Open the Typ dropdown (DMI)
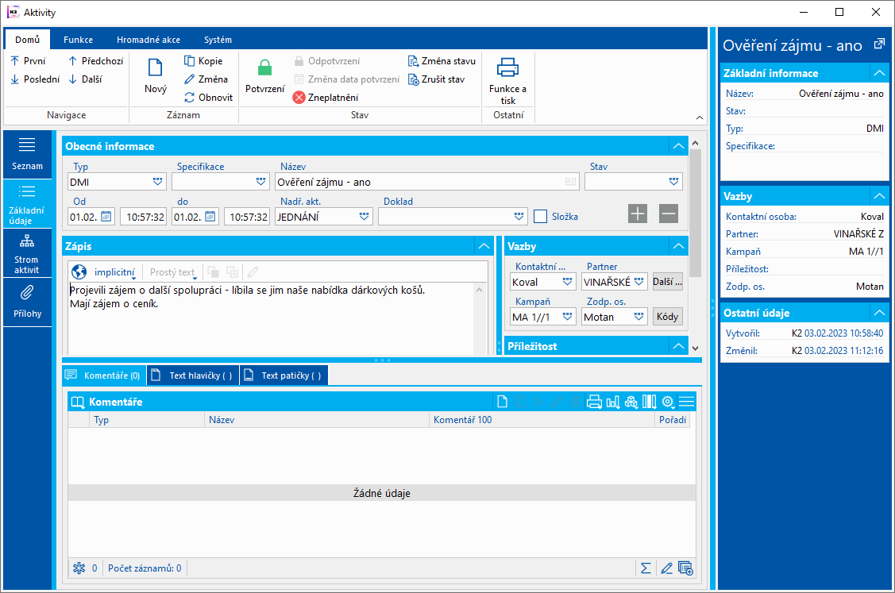 pos(157,182)
